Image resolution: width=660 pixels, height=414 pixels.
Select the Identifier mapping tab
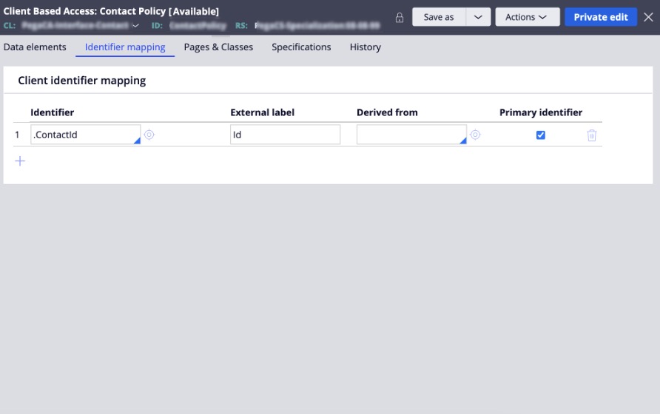[125, 47]
